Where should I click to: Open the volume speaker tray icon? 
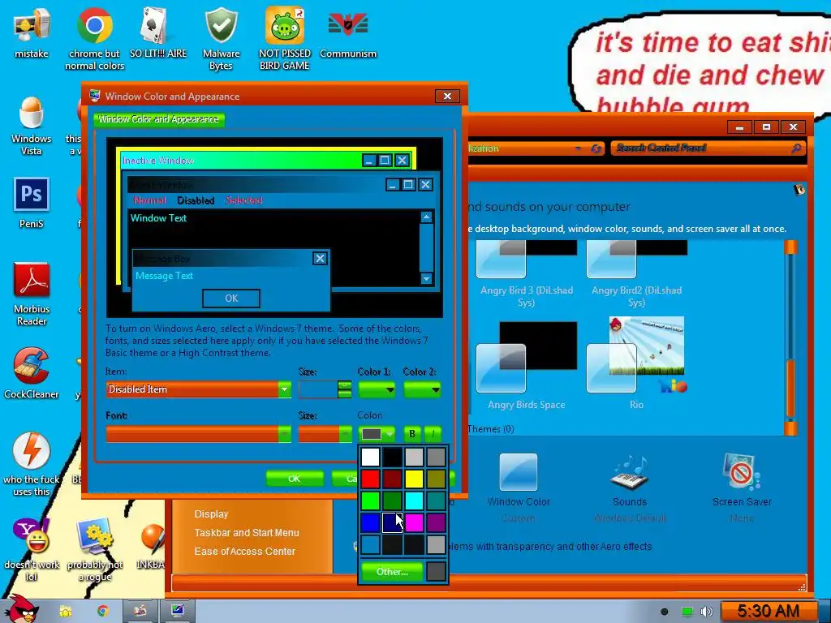coord(707,612)
